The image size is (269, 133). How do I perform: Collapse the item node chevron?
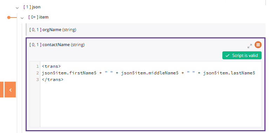(22, 18)
